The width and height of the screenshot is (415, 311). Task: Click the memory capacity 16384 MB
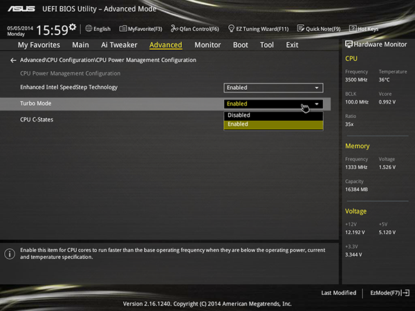click(x=356, y=189)
